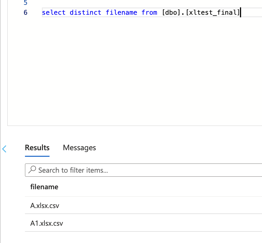This screenshot has height=243, width=262.
Task: Place cursor on the select keyword
Action: [x=54, y=13]
